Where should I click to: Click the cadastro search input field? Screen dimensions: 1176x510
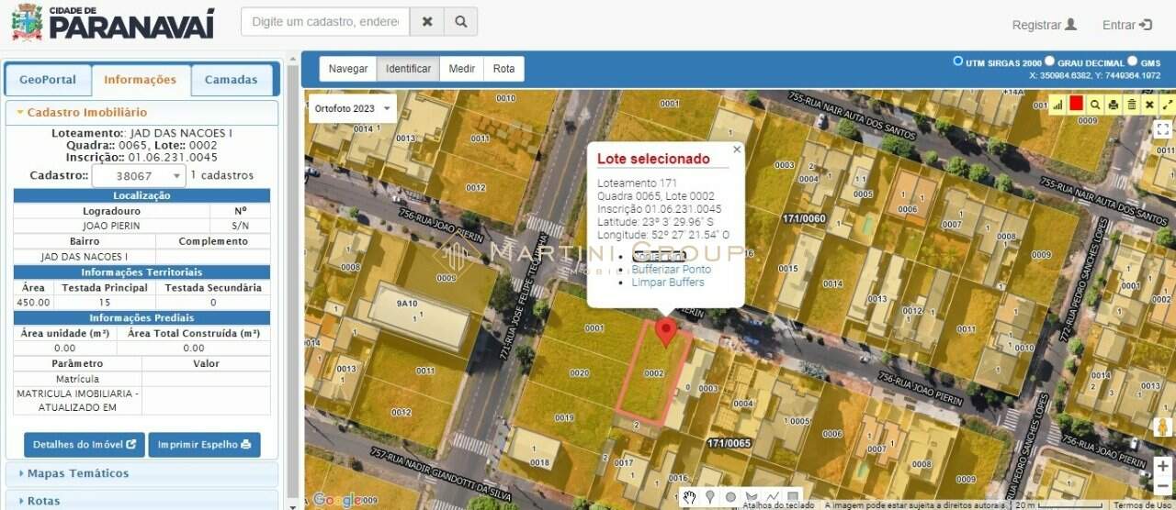325,21
